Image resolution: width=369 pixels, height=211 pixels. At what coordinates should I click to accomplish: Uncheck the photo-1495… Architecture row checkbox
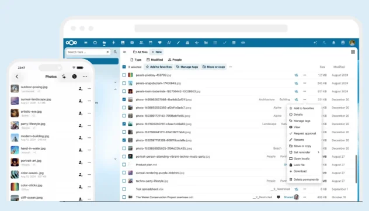[124, 99]
